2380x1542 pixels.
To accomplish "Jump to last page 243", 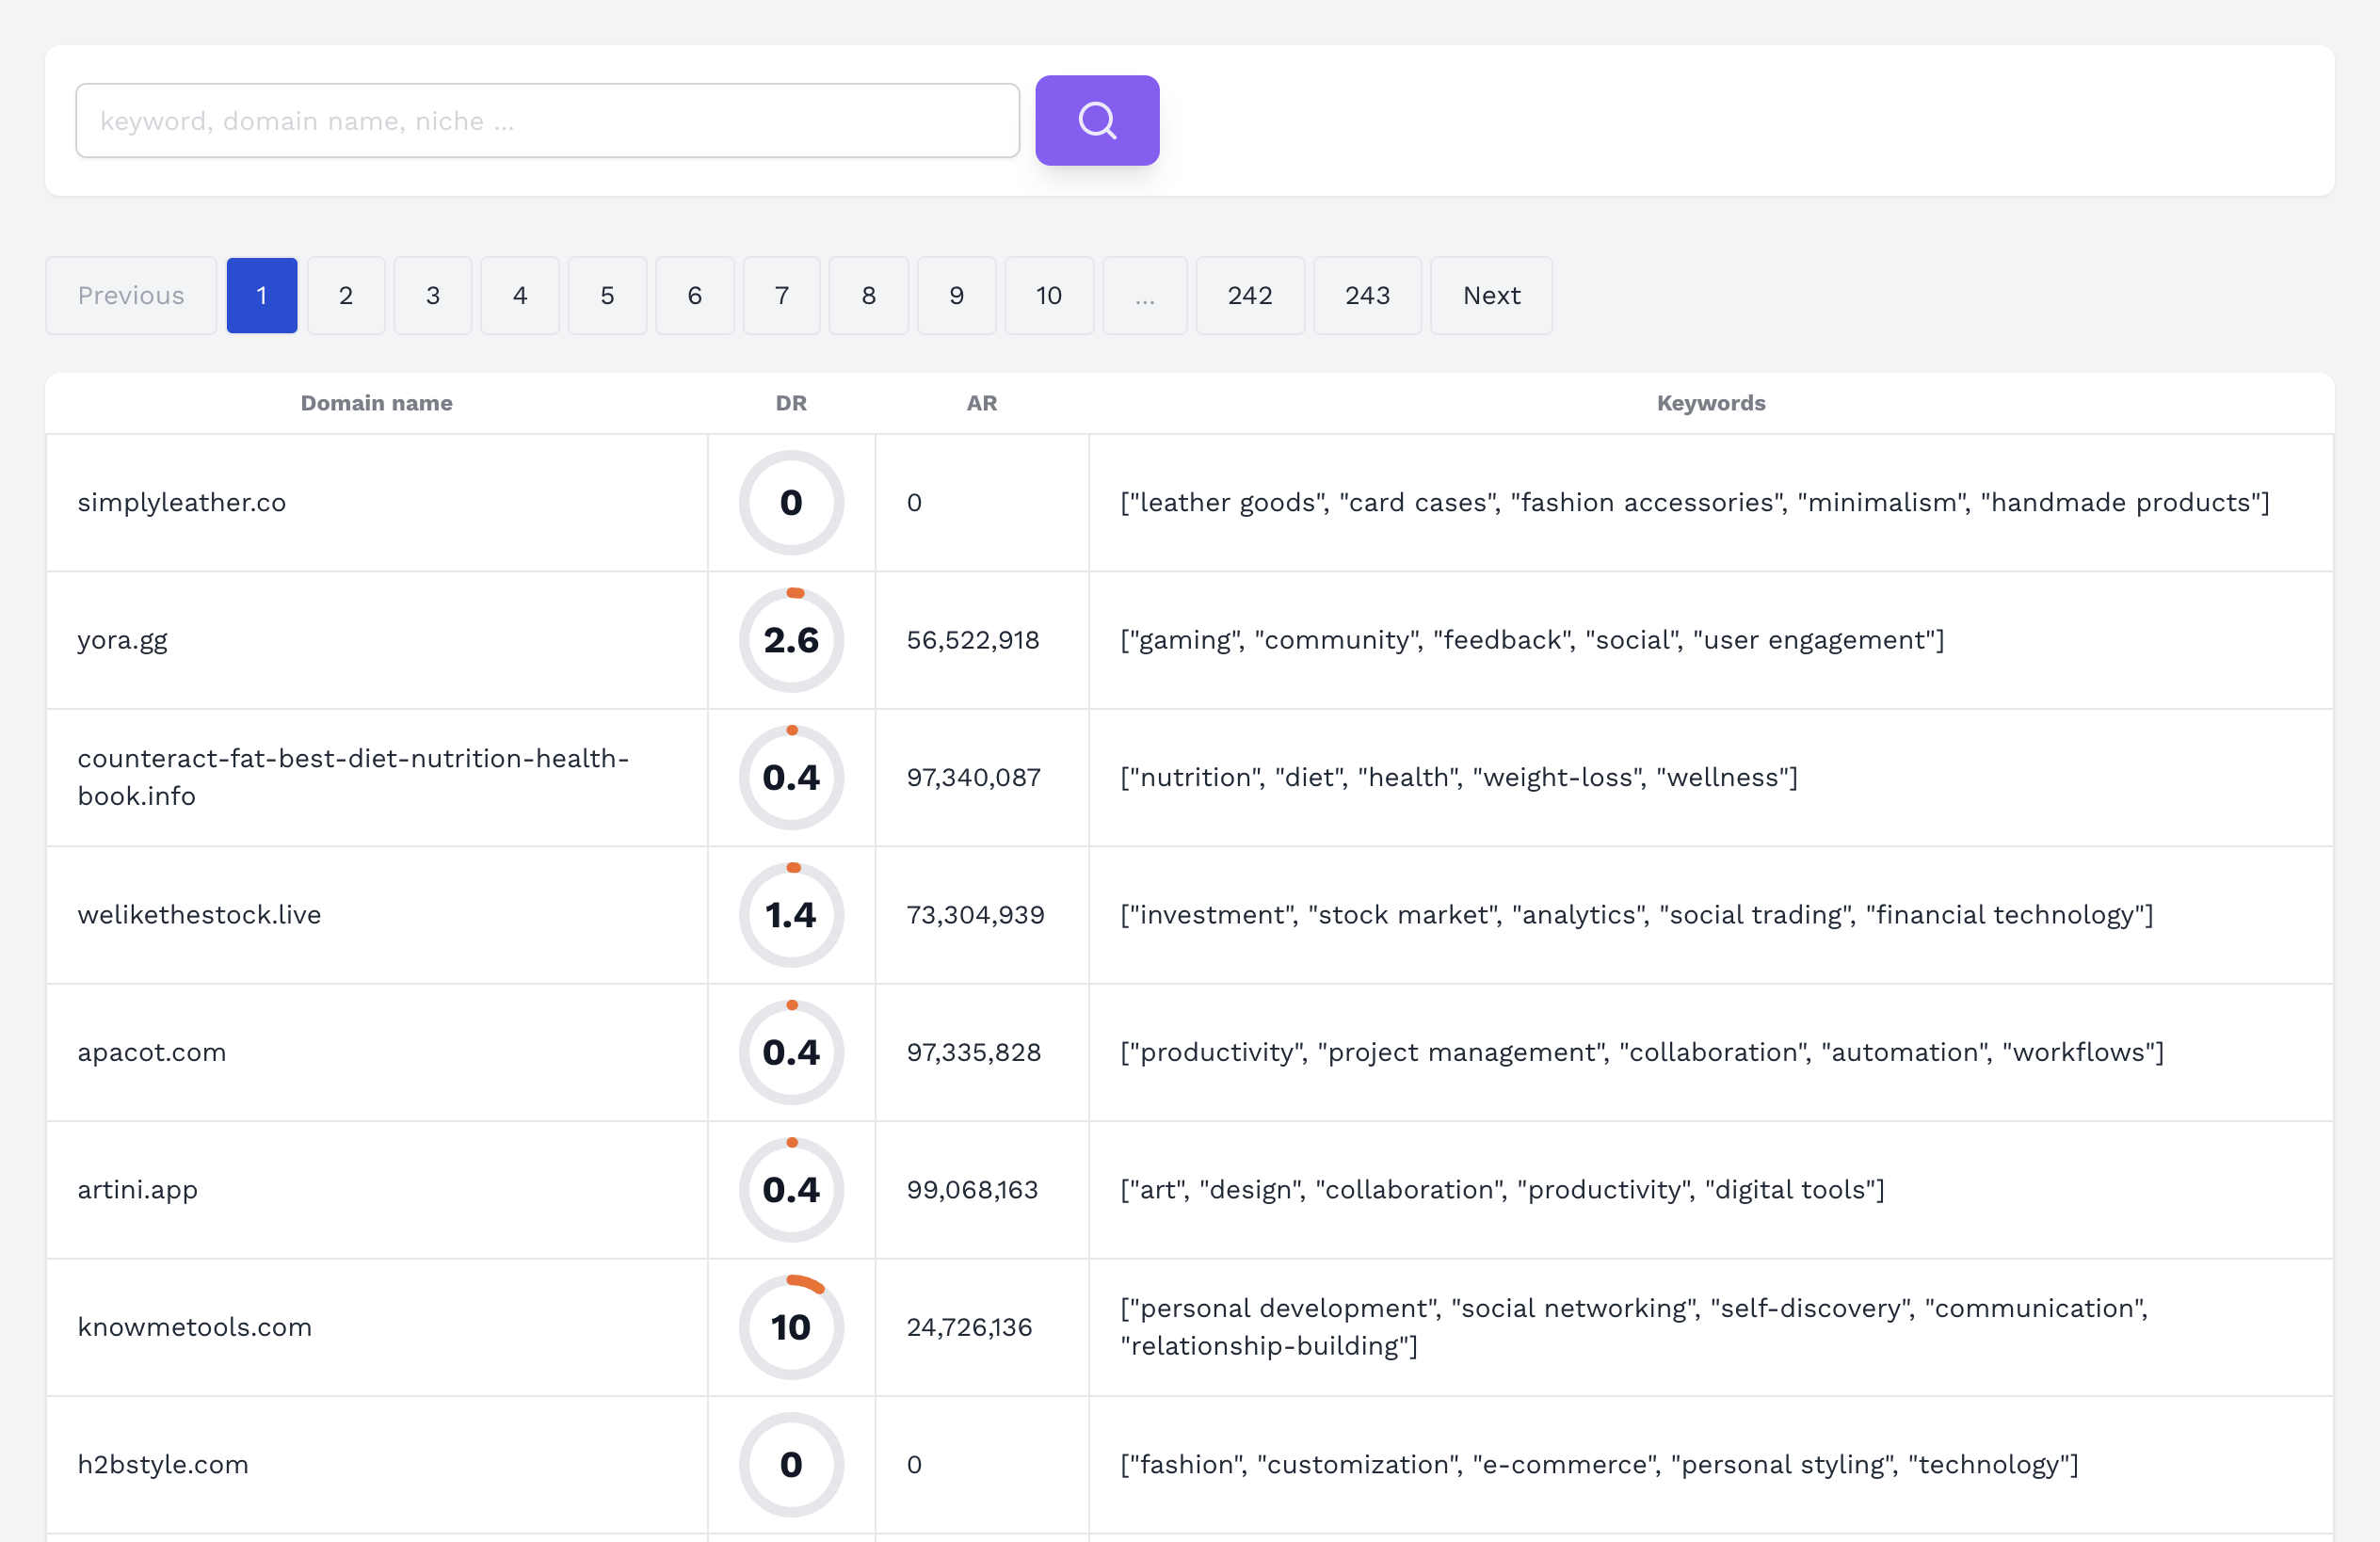I will [1367, 295].
